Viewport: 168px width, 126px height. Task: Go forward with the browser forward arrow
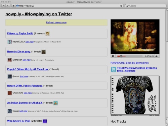tap(8, 6)
